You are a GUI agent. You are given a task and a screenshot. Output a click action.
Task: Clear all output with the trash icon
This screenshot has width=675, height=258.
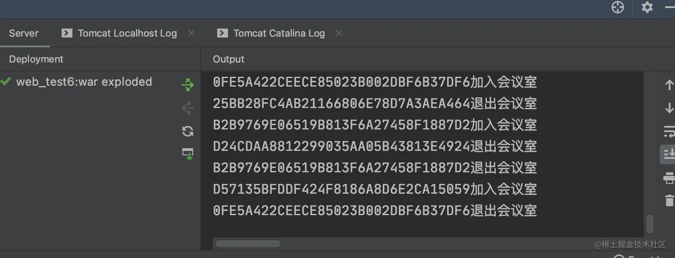tap(669, 200)
